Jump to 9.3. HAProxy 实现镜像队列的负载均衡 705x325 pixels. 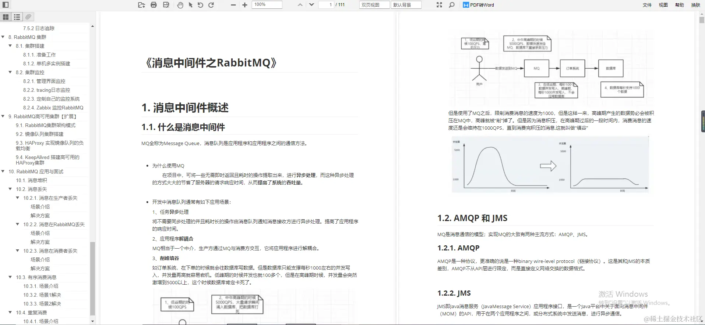click(50, 145)
